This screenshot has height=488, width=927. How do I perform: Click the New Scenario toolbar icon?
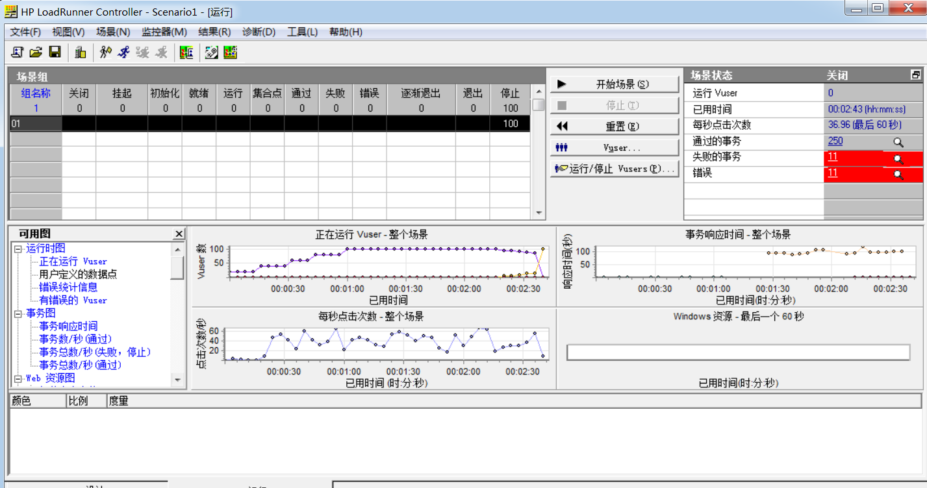pos(18,53)
